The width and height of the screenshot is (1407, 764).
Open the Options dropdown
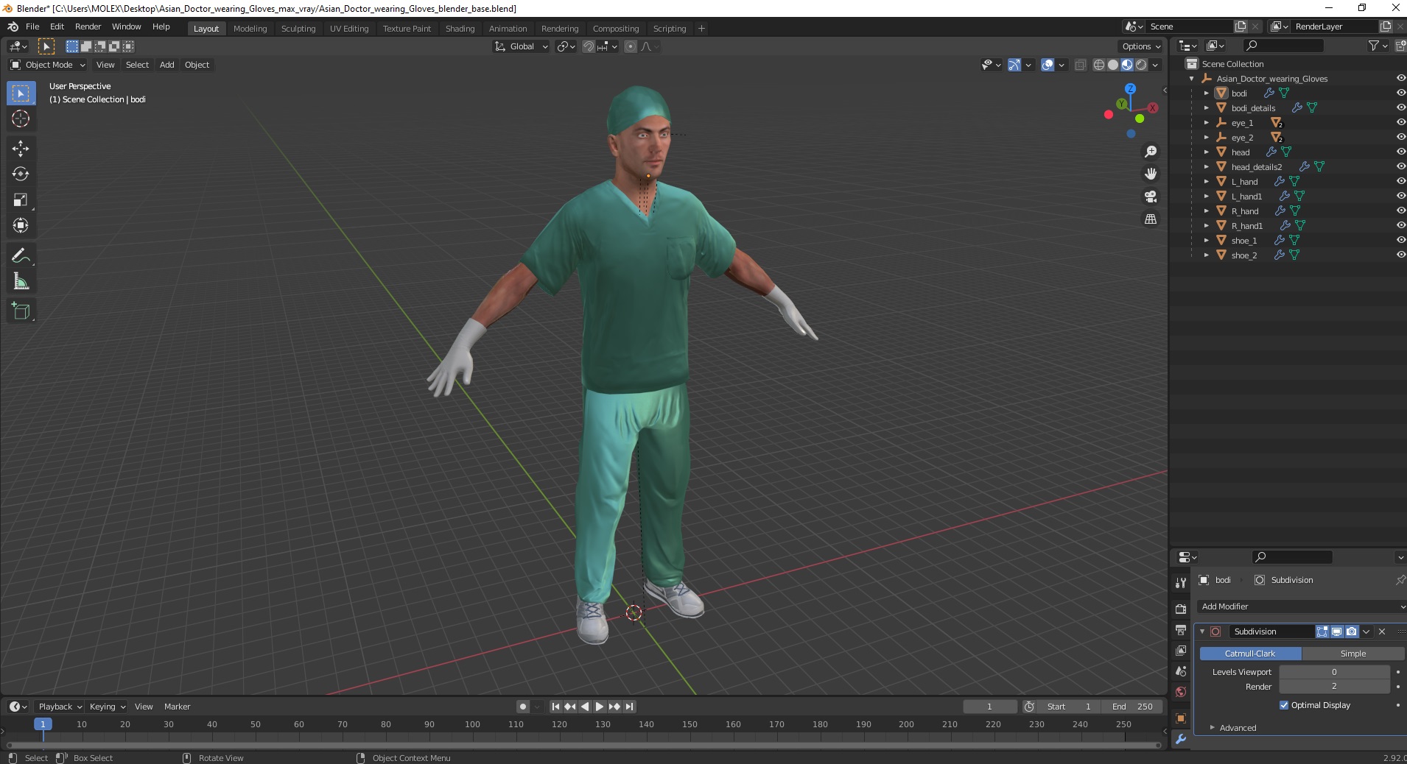click(1140, 46)
